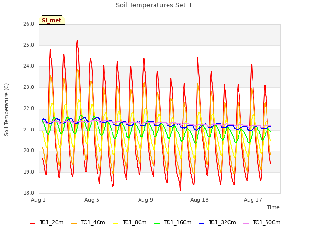
Task: Click the 18.0 y-axis tick label
Action: [29, 193]
